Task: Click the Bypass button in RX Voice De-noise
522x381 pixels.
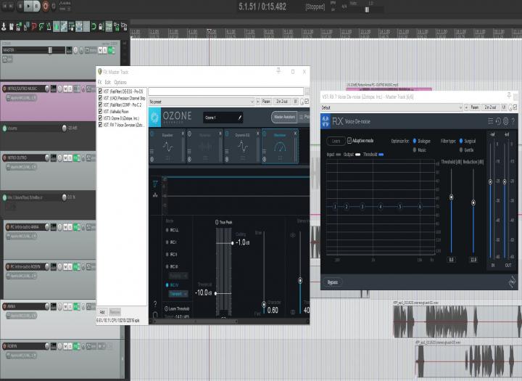Action: (333, 282)
